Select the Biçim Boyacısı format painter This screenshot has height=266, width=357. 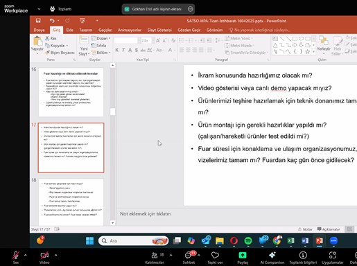tap(60, 53)
